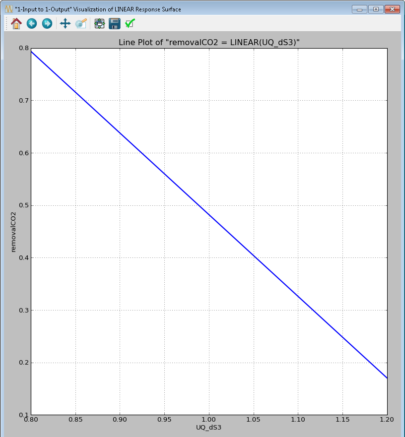Image resolution: width=405 pixels, height=437 pixels.
Task: Click the window title bar text
Action: pos(99,8)
